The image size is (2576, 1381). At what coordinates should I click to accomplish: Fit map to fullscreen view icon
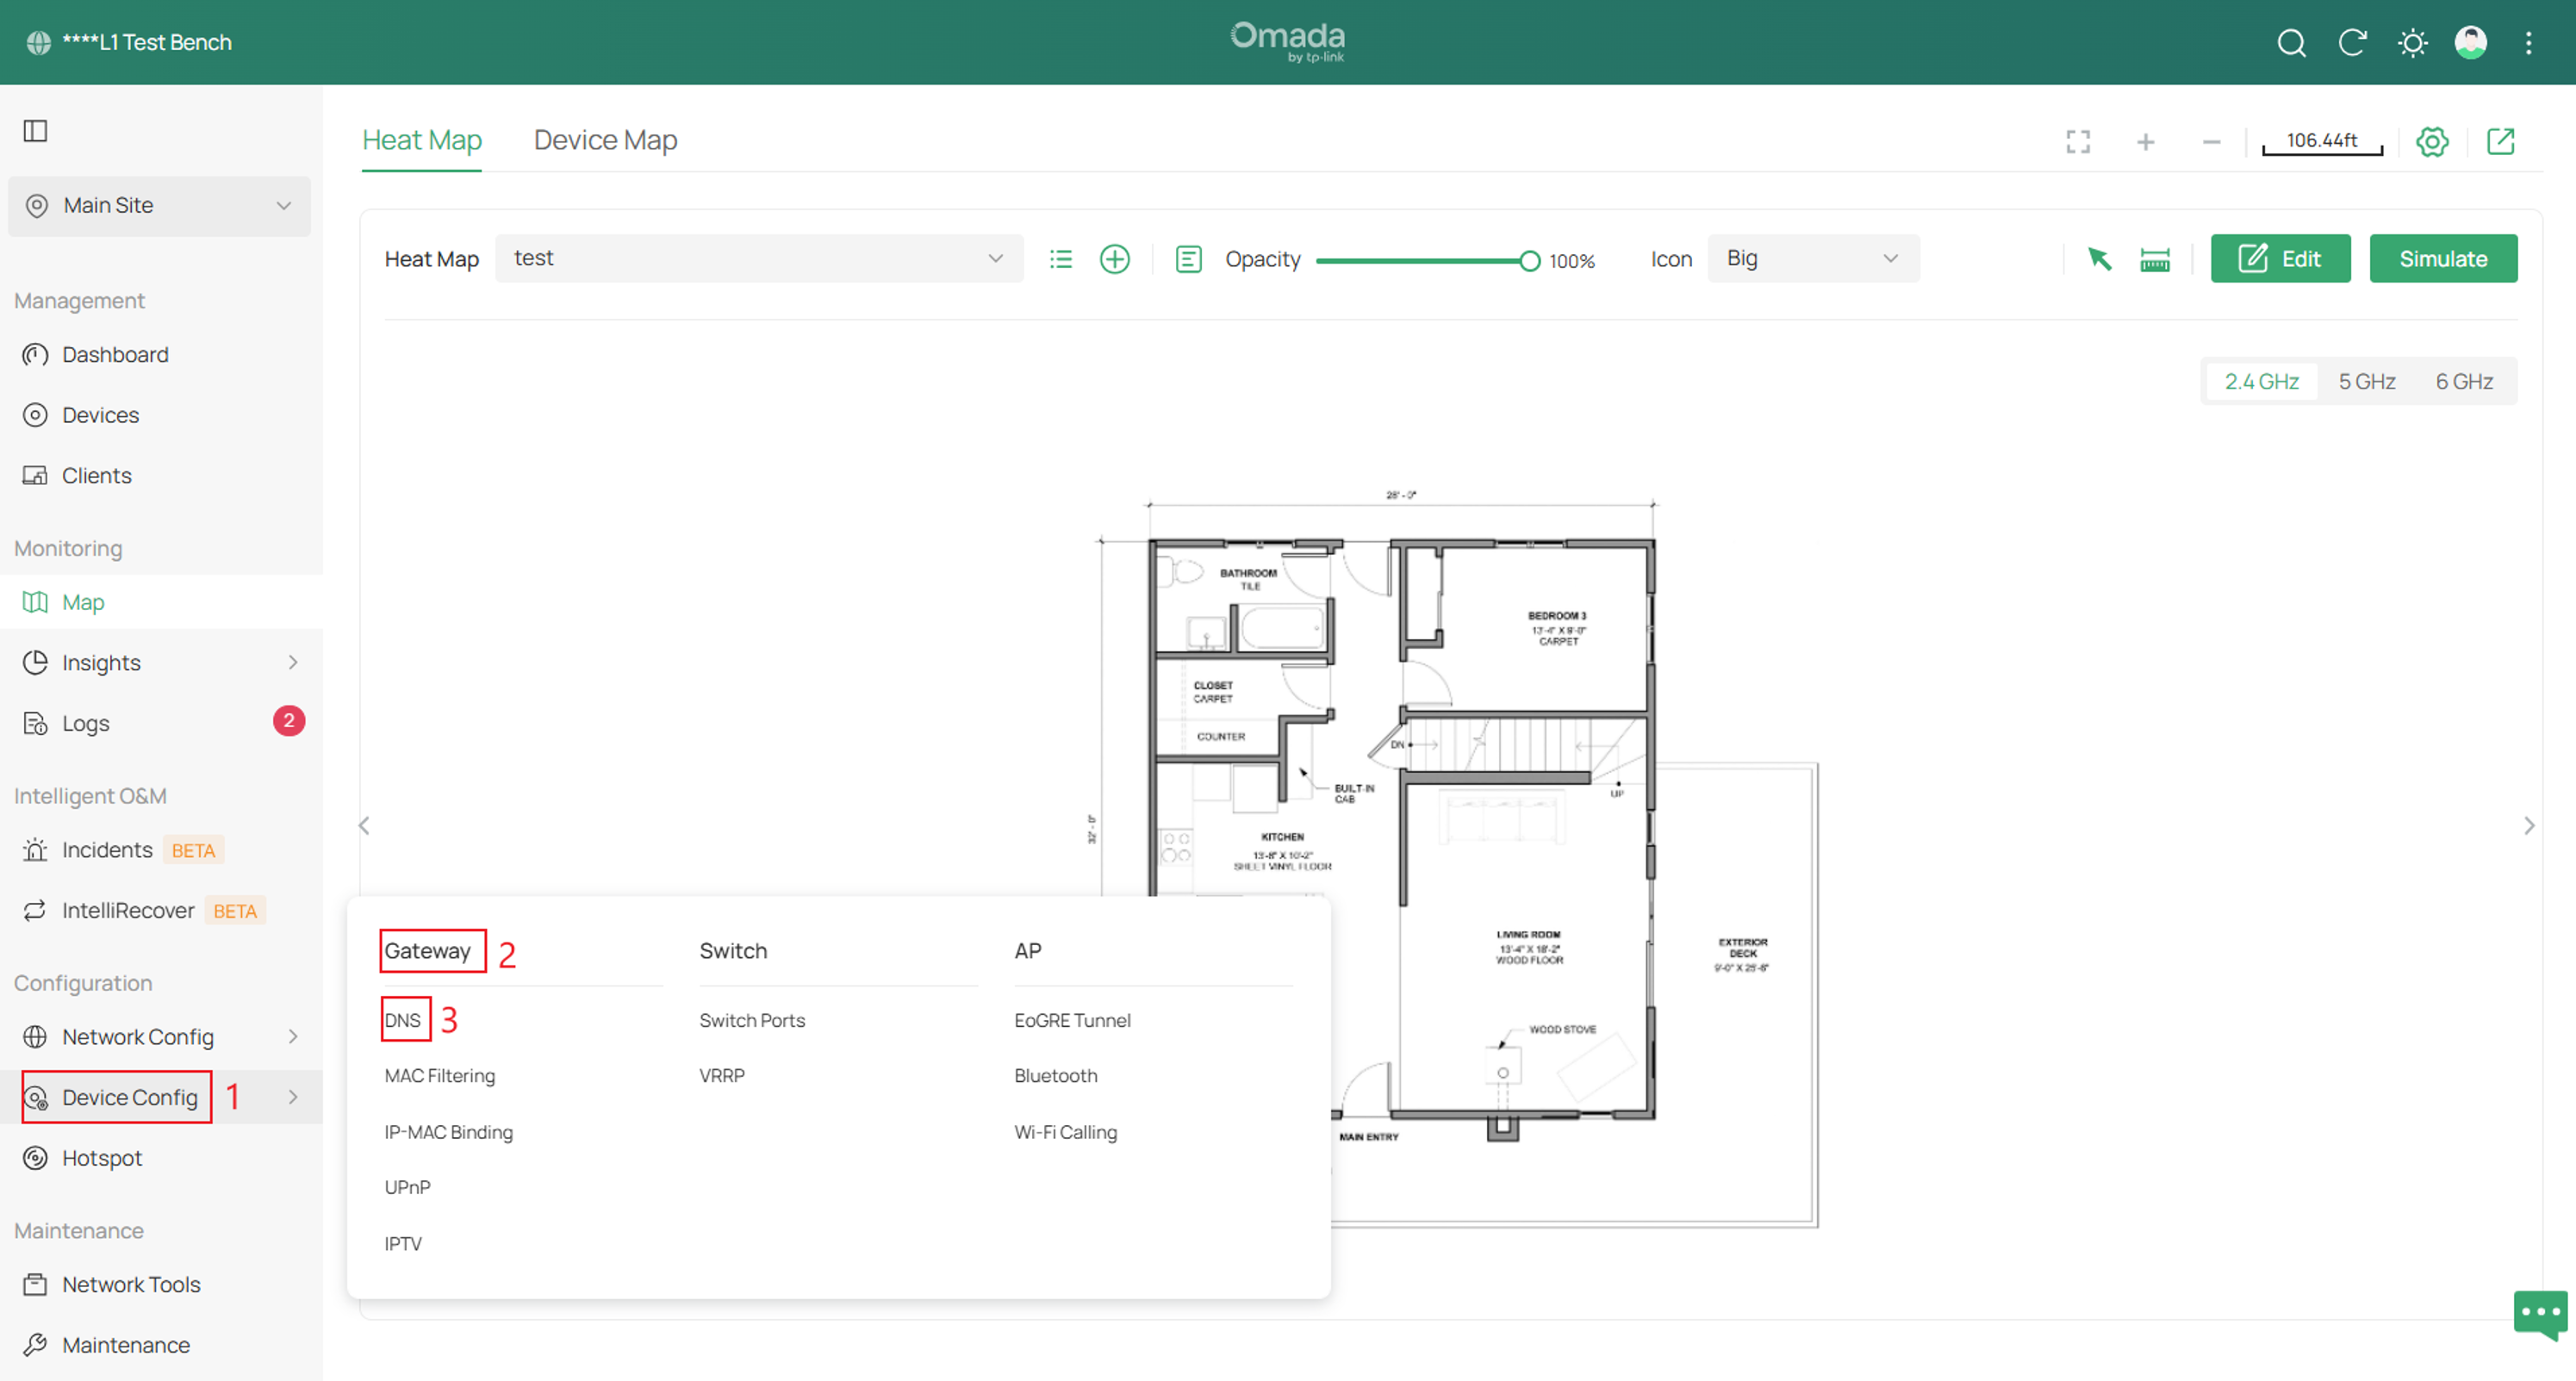click(2078, 142)
